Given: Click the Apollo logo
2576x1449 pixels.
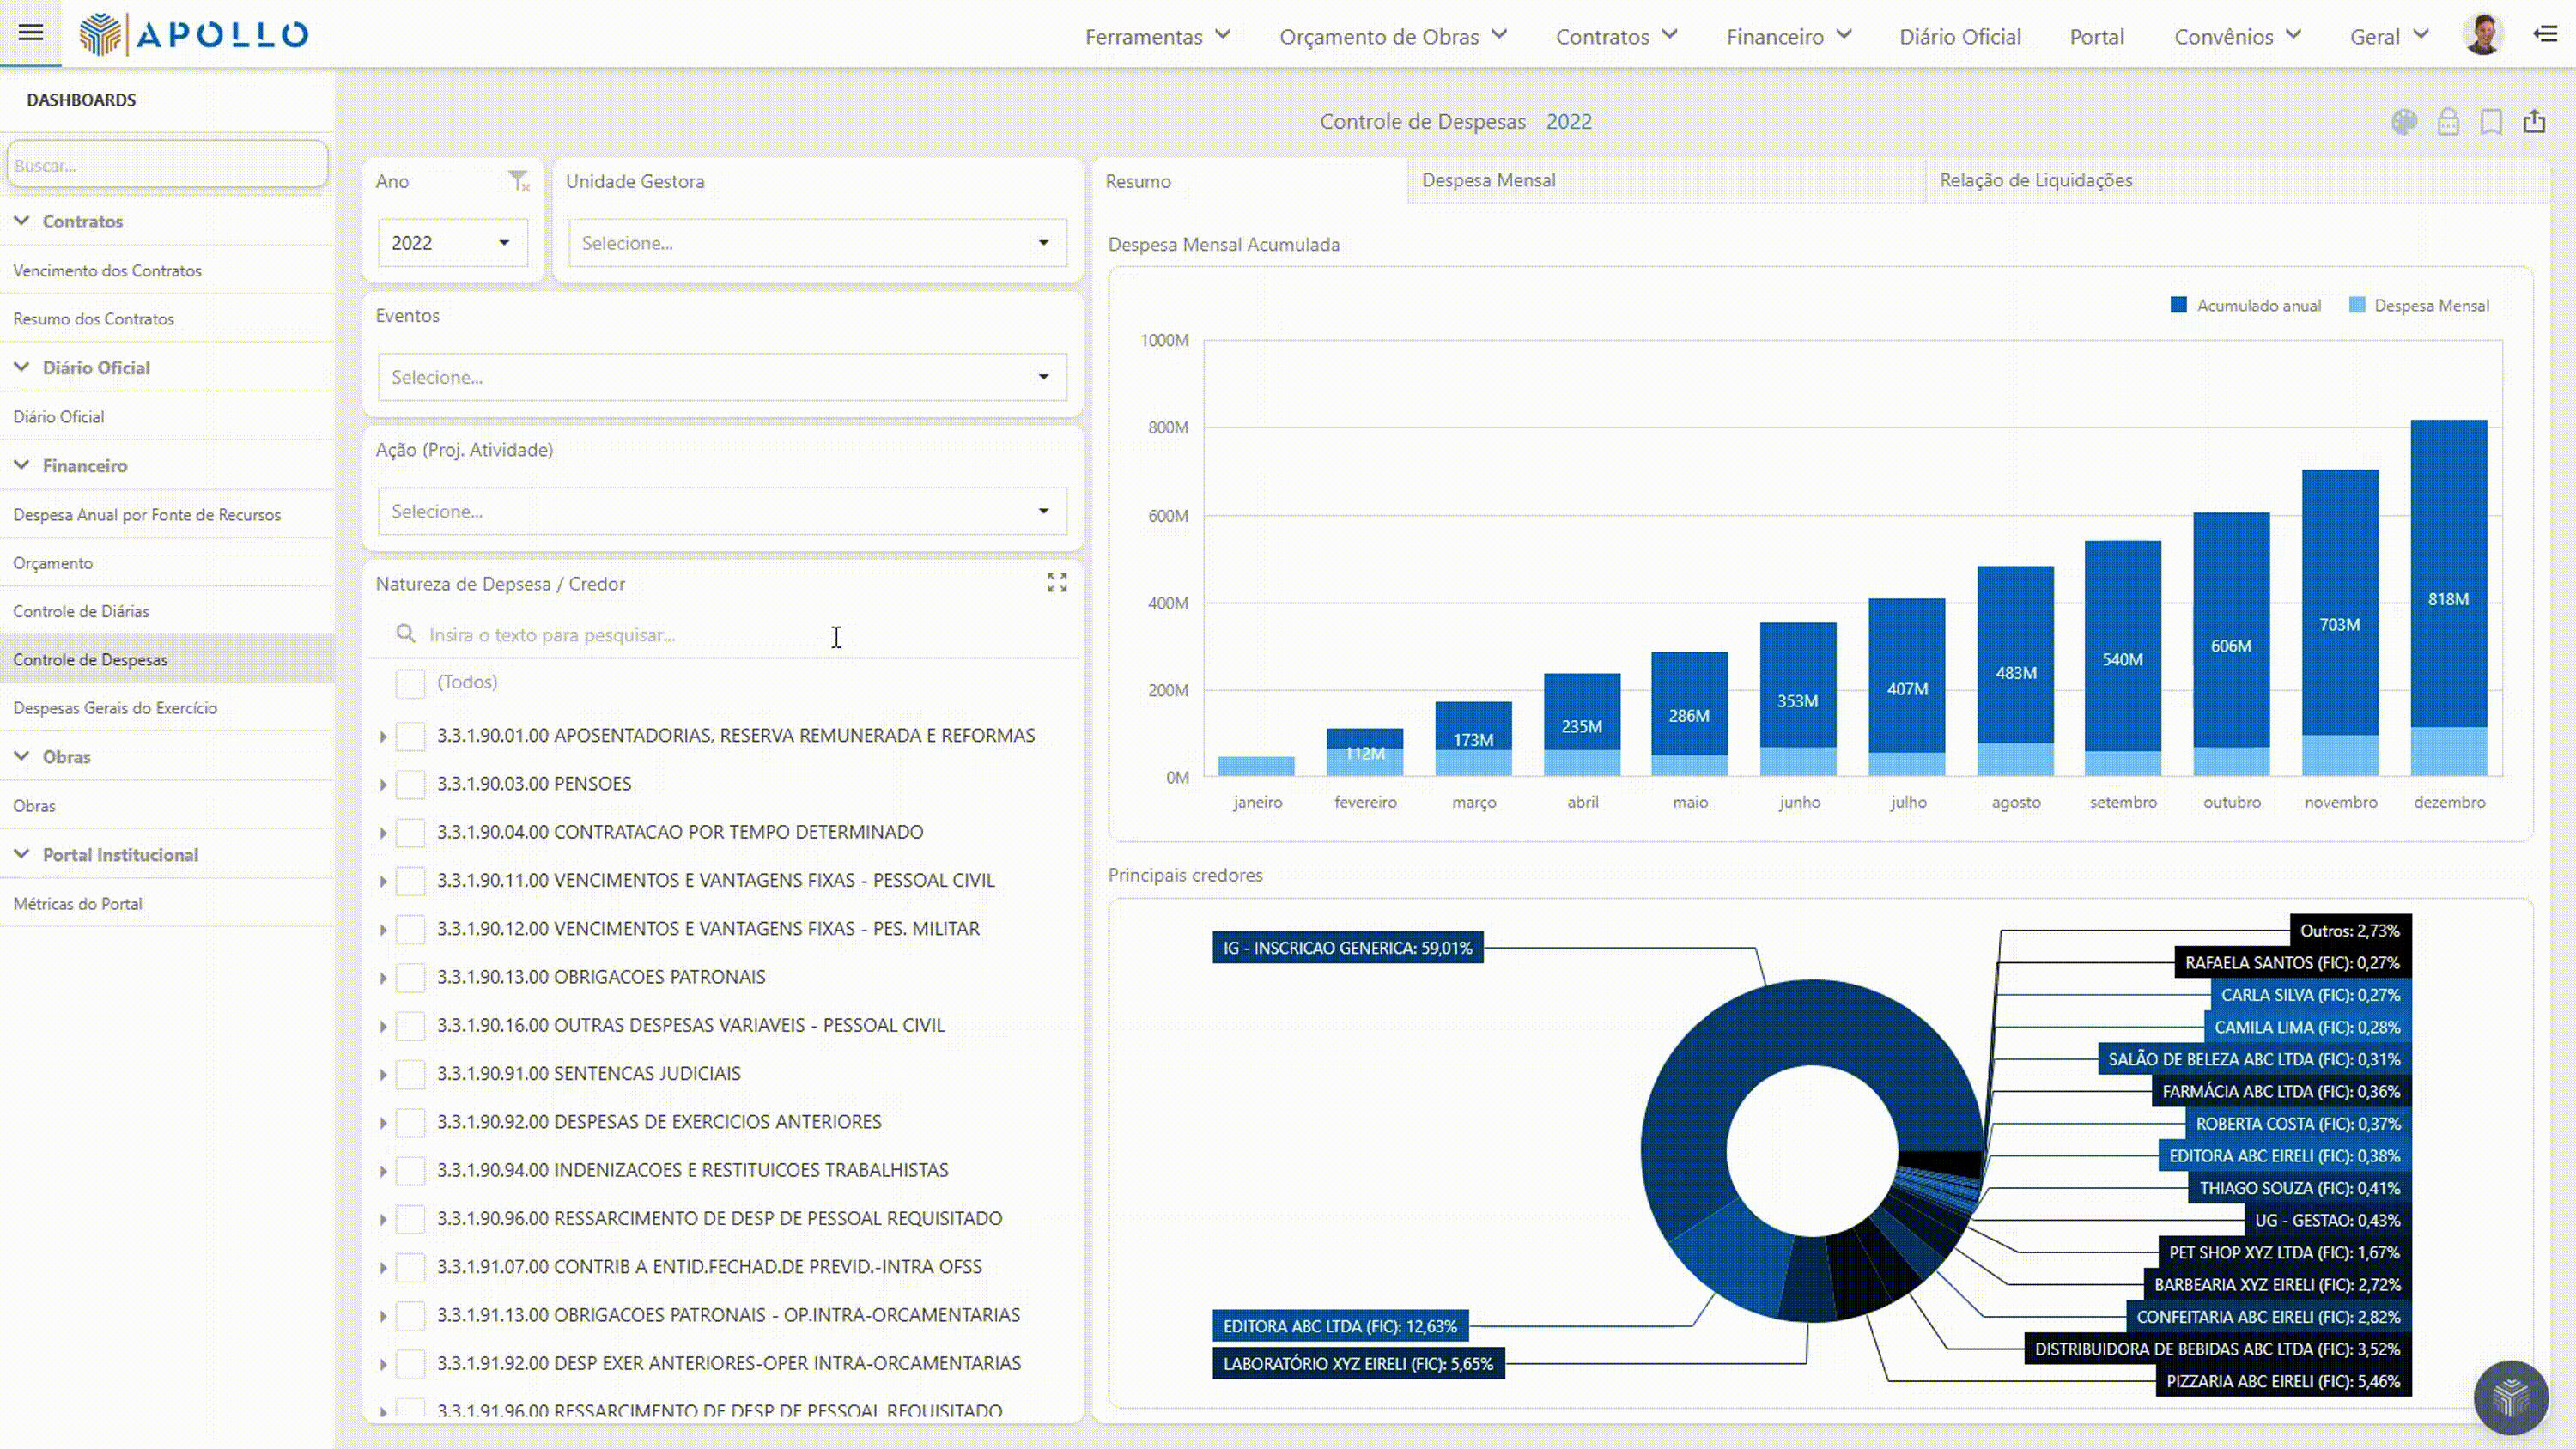Looking at the screenshot, I should tap(194, 34).
